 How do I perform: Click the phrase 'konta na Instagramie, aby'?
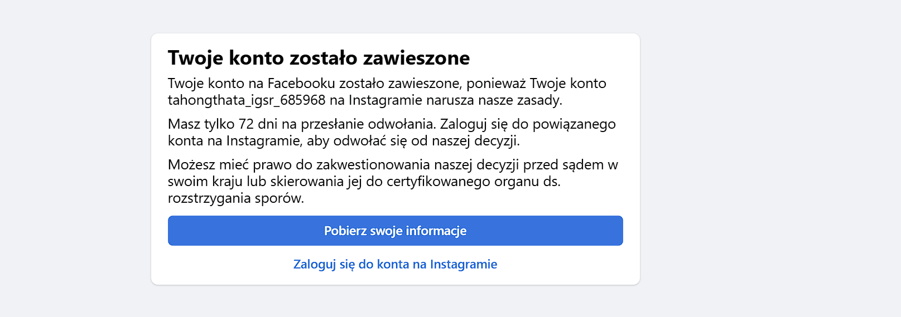248,141
